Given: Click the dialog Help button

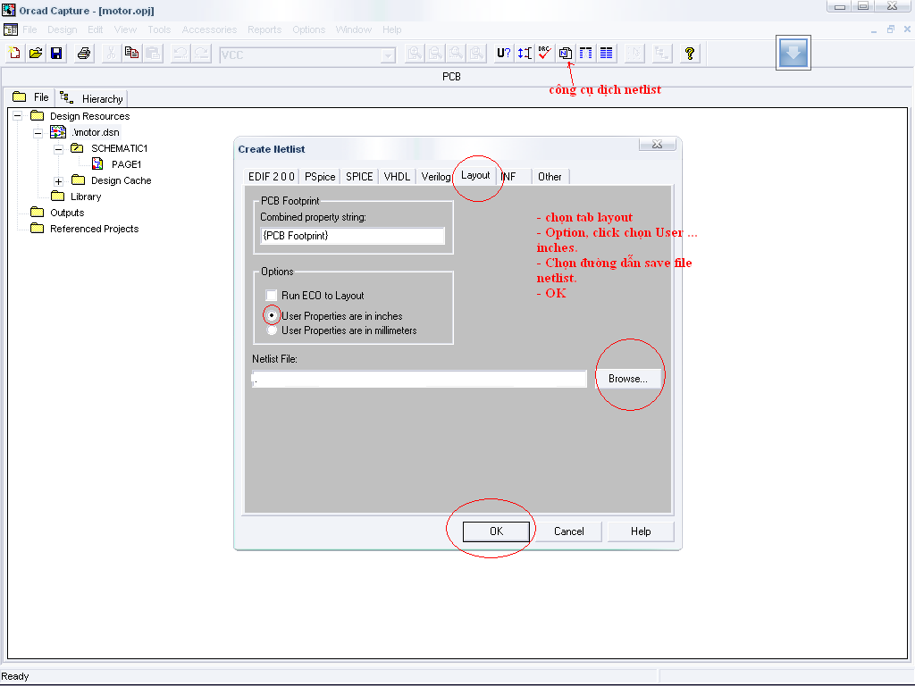Looking at the screenshot, I should pyautogui.click(x=640, y=531).
